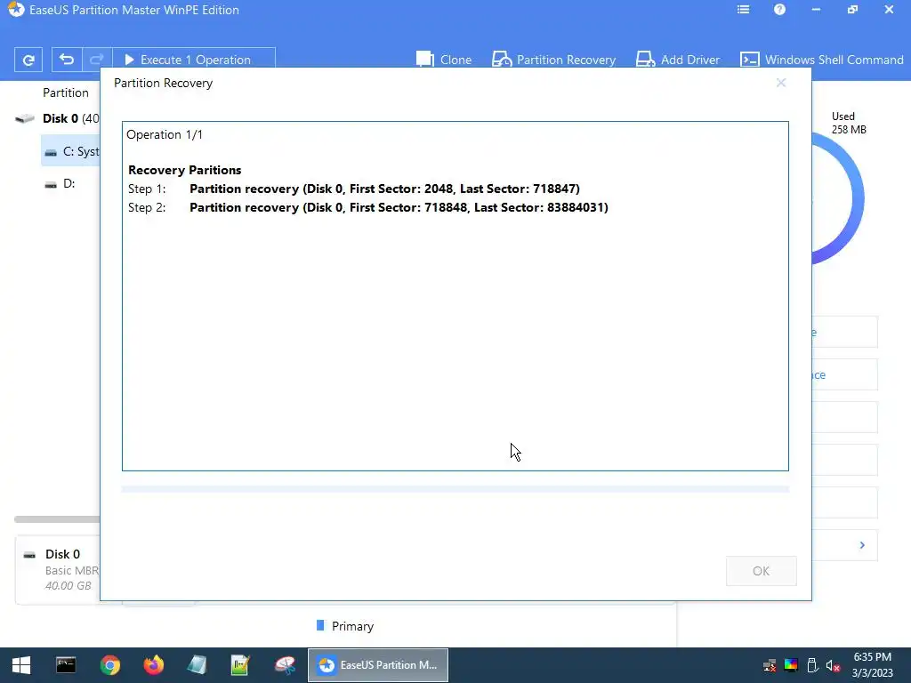
Task: Open Partition Recovery from toolbar
Action: pos(553,60)
